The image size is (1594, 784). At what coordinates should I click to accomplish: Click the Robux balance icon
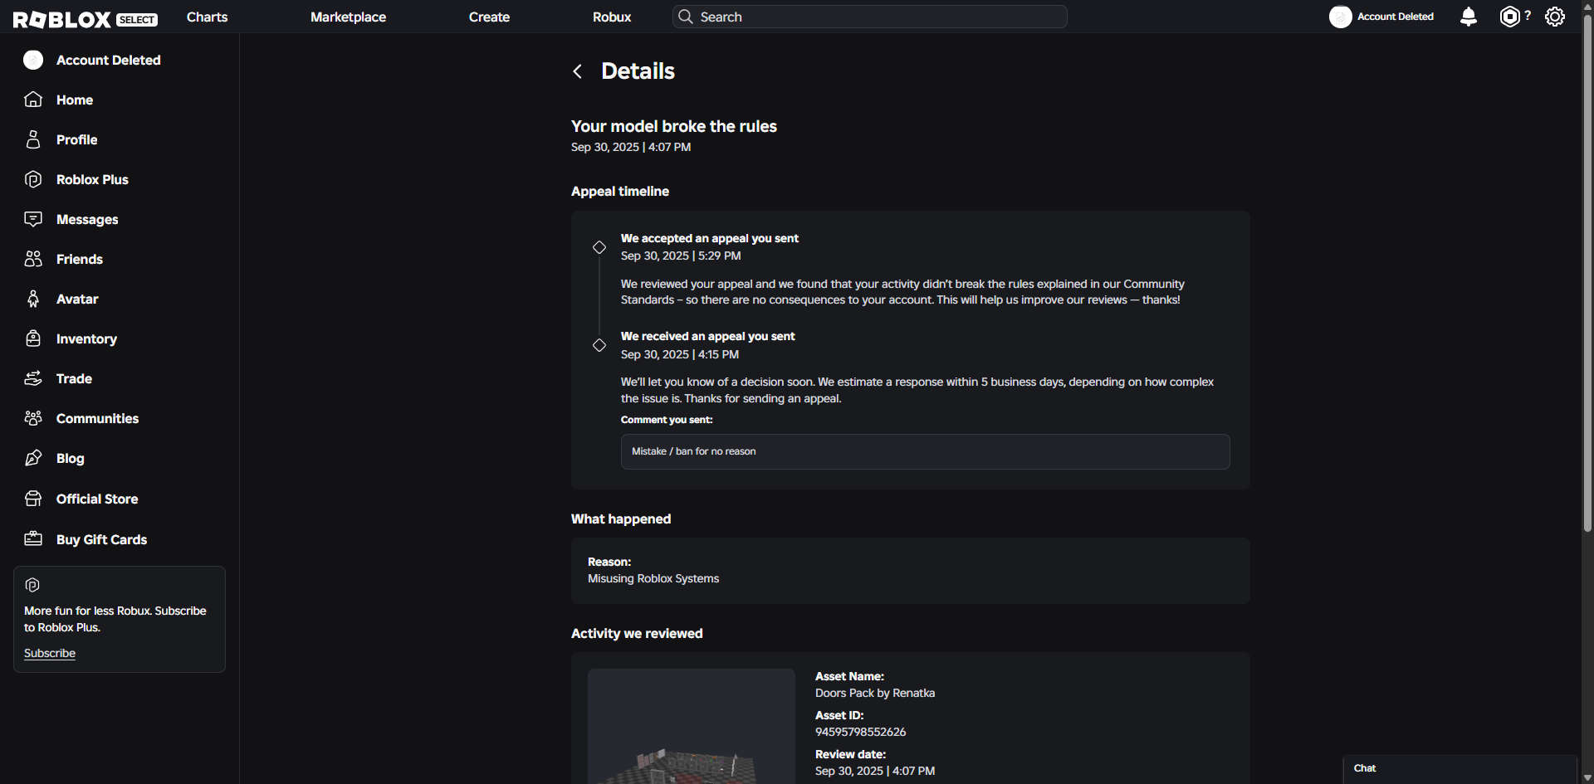pos(1510,17)
